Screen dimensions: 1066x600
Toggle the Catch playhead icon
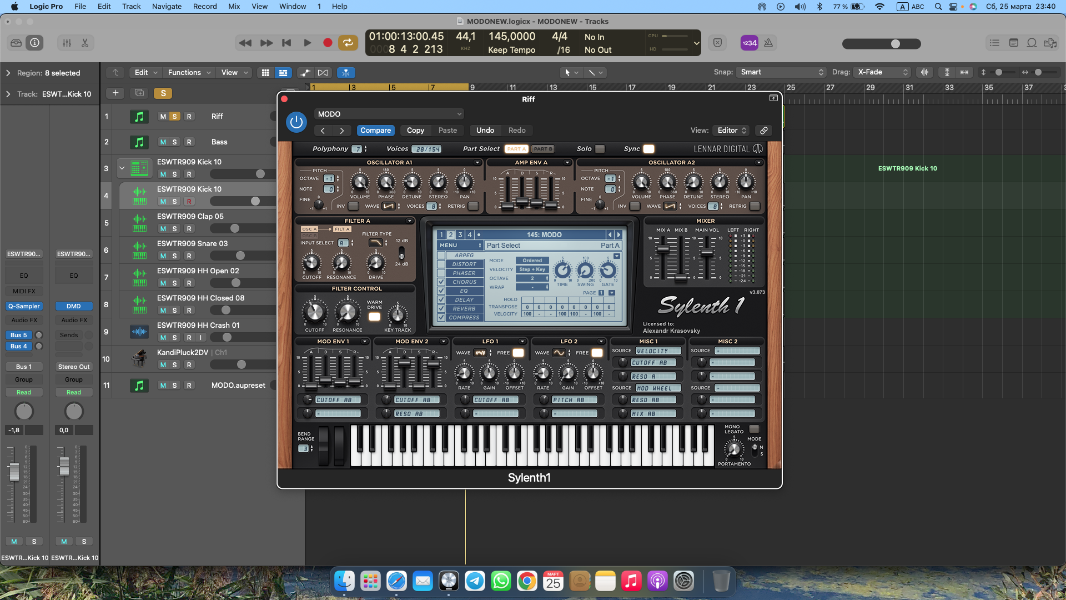tap(346, 73)
